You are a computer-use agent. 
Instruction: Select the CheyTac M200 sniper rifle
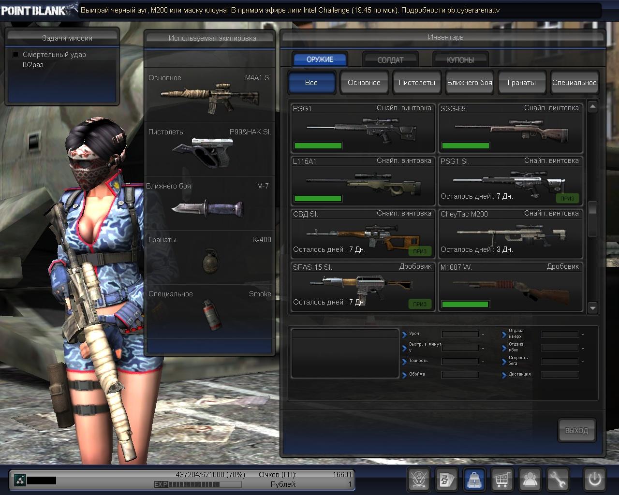510,234
